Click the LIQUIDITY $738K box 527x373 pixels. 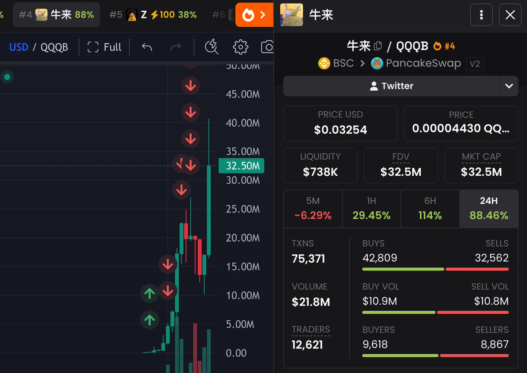(320, 165)
